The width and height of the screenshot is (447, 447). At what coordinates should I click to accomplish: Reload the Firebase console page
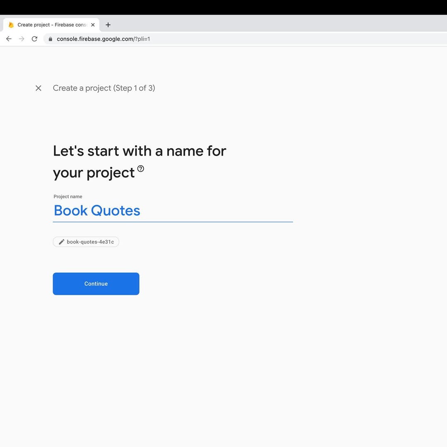tap(34, 39)
